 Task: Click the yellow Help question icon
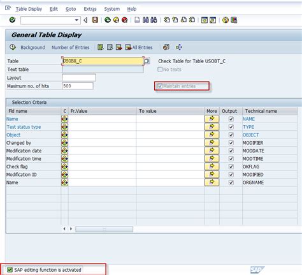point(226,20)
